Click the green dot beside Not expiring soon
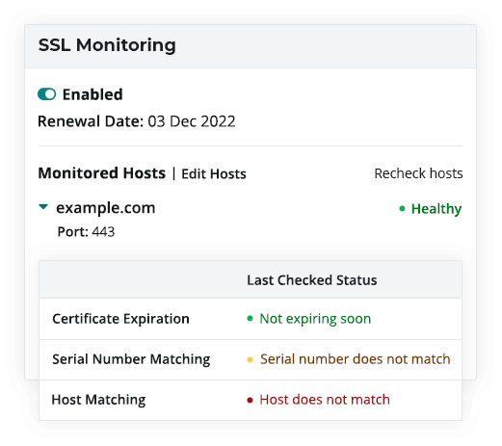The image size is (502, 446). tap(250, 319)
